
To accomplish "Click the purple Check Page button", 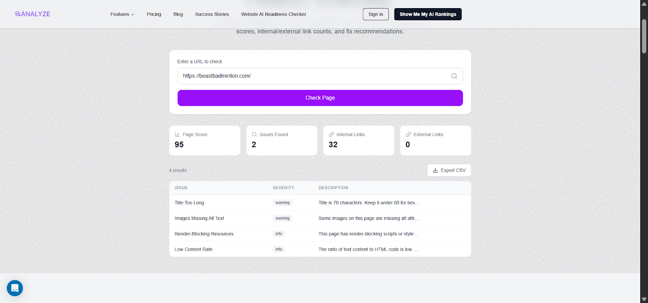I will pyautogui.click(x=320, y=98).
